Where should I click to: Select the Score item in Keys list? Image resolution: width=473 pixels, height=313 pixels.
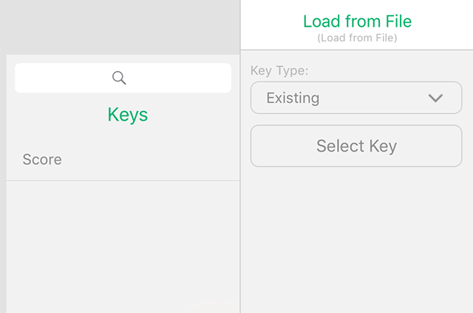pos(123,159)
